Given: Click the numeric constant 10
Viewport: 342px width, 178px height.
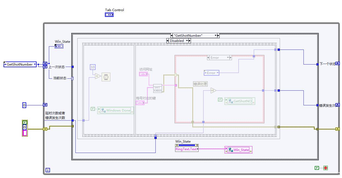Looking at the screenshot, I should 93,67.
